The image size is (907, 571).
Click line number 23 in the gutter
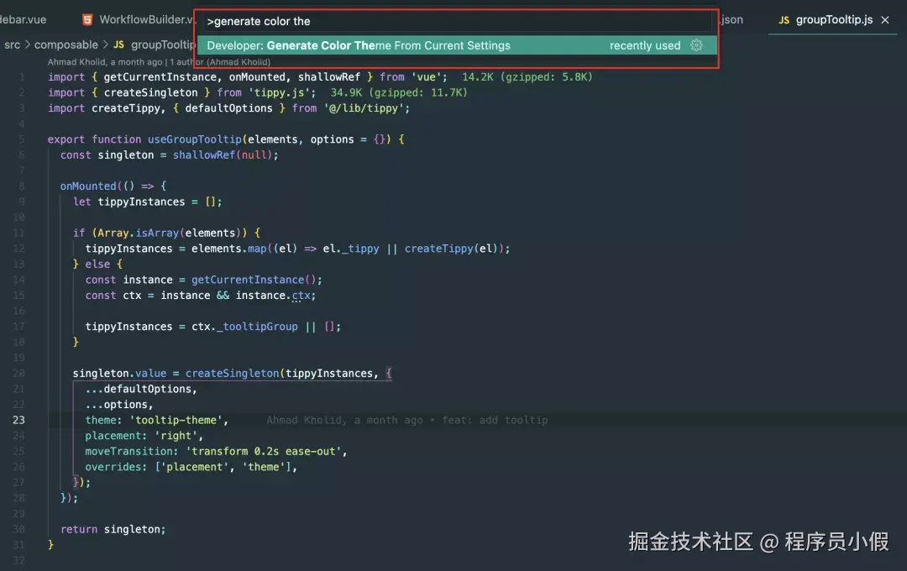[x=18, y=420]
